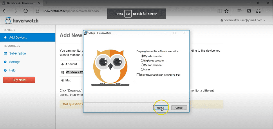Viewport: 273px width, 129px height.
Task: Click the Apple icon beside Mac
Action: click(x=62, y=80)
